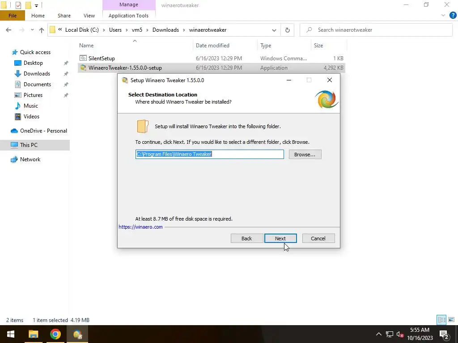Switch to the Home ribbon tab
458x343 pixels.
click(x=38, y=16)
